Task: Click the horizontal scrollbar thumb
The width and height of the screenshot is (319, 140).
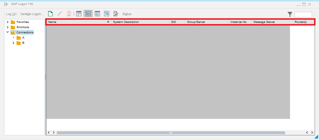Action: (x=171, y=133)
